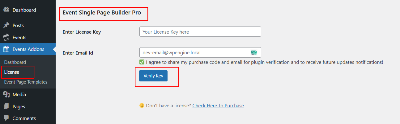Viewport: 400px width, 124px height.
Task: Open the Events Addons menu
Action: [x=28, y=49]
